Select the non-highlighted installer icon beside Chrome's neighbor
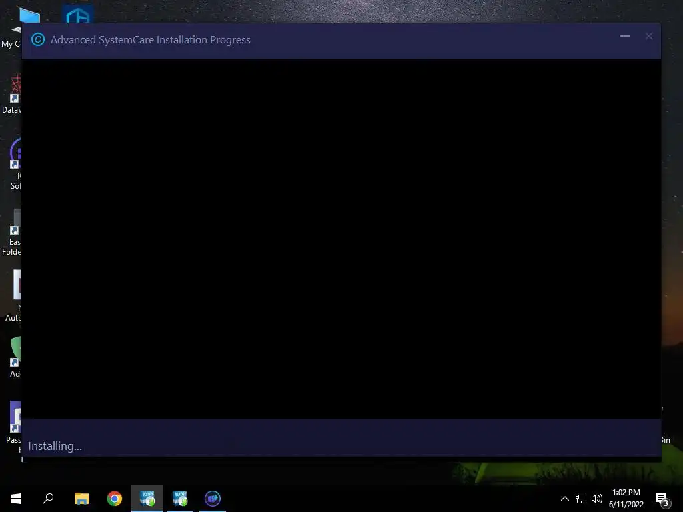This screenshot has height=512, width=683. (180, 499)
